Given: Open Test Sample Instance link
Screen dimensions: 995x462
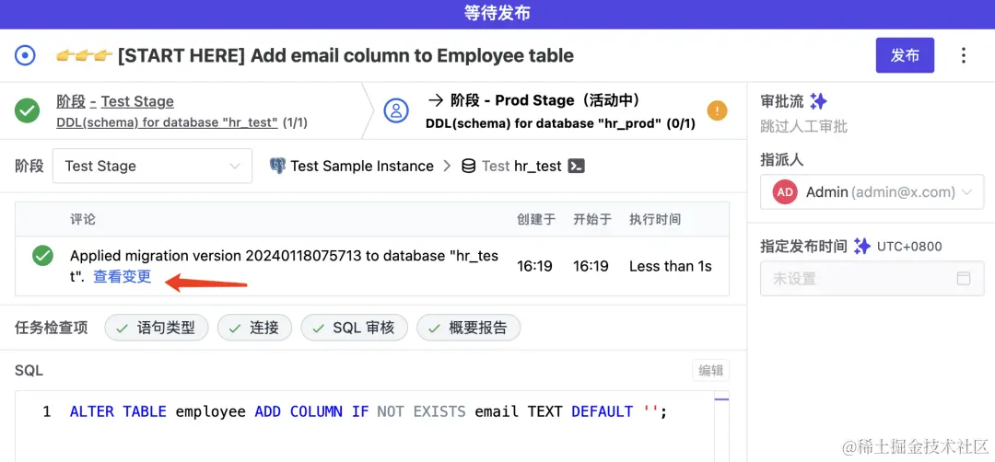Looking at the screenshot, I should coord(362,166).
